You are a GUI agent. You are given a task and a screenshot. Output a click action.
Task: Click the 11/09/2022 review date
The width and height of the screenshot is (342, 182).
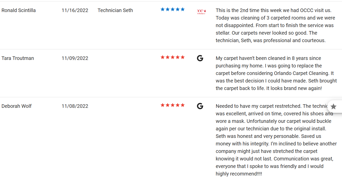(x=75, y=58)
